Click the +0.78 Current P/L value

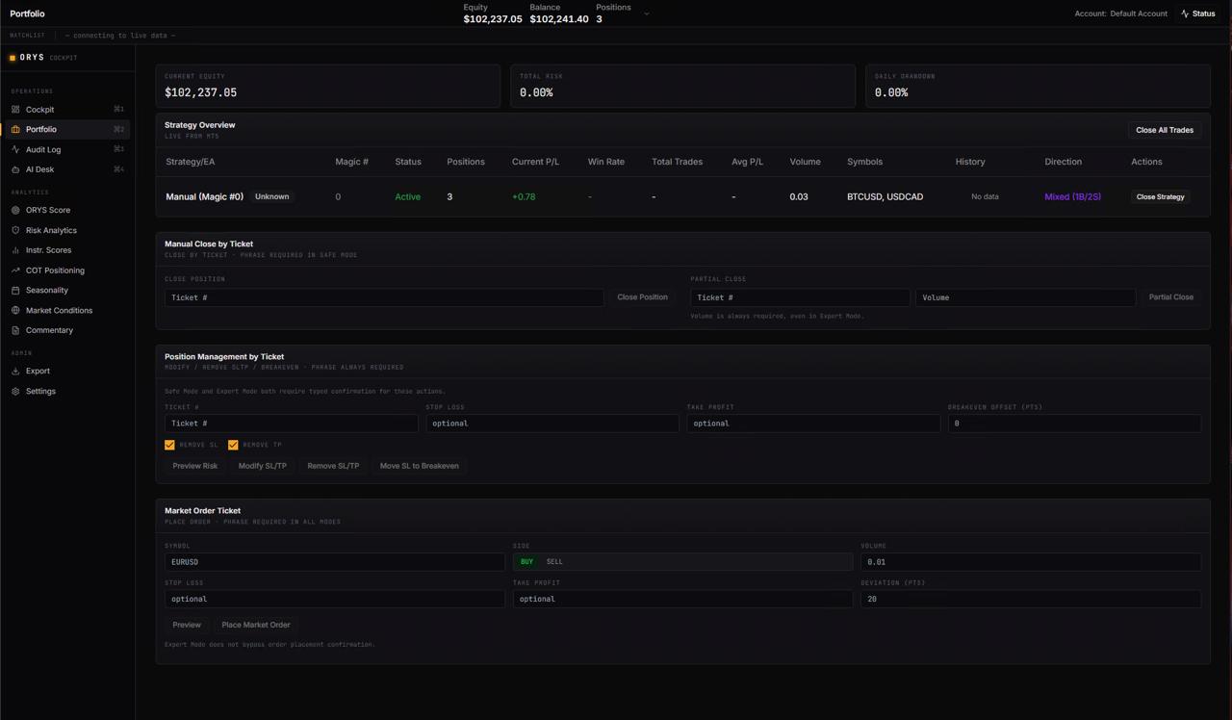click(x=524, y=196)
